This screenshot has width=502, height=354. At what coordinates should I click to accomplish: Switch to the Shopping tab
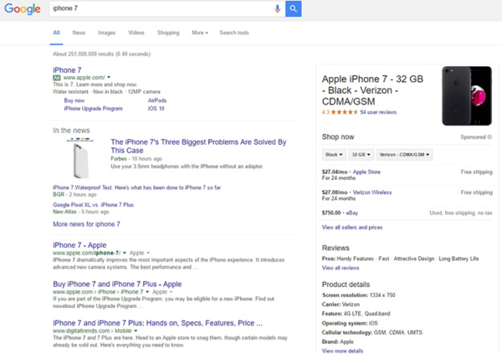(x=168, y=33)
